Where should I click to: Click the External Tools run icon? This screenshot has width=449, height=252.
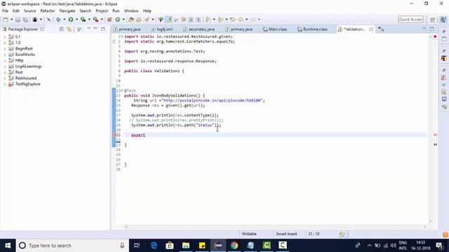coord(95,20)
